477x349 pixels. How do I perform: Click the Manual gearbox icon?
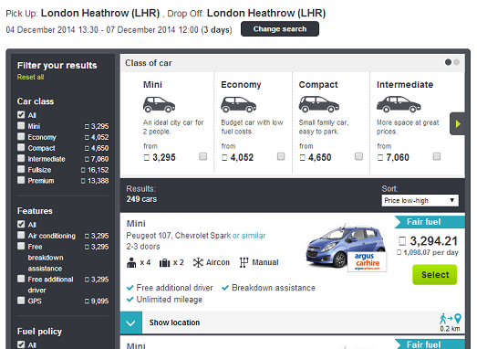(244, 262)
